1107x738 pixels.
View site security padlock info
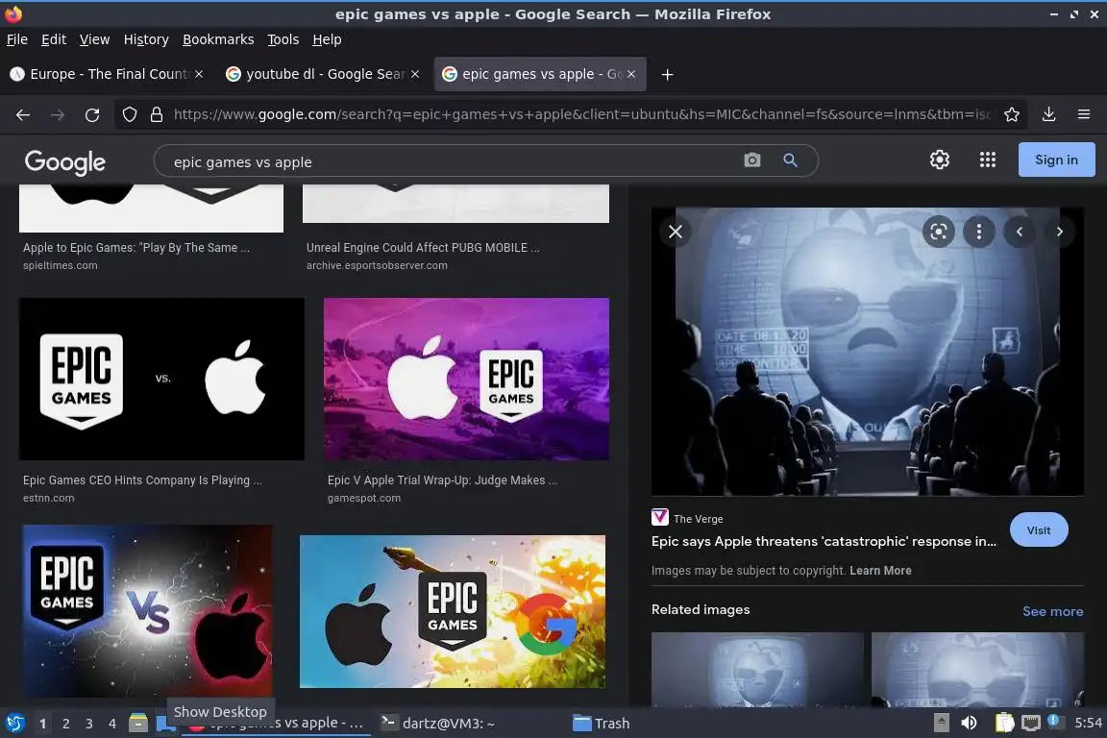157,114
